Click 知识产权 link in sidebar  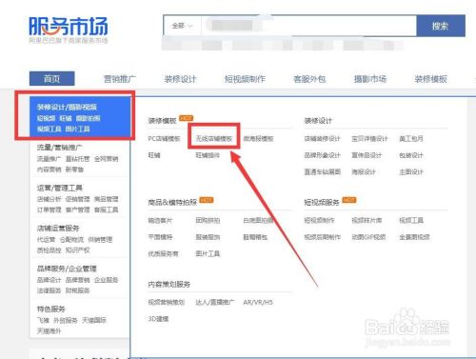(77, 250)
